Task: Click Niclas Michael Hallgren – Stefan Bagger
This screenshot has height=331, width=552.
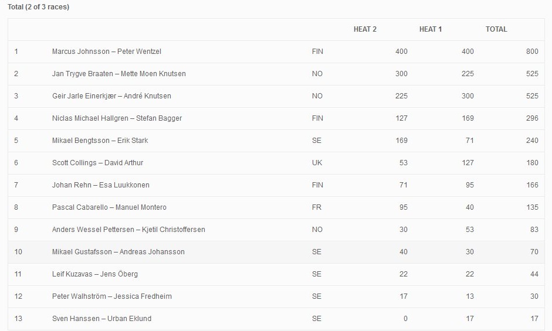Action: tap(117, 118)
